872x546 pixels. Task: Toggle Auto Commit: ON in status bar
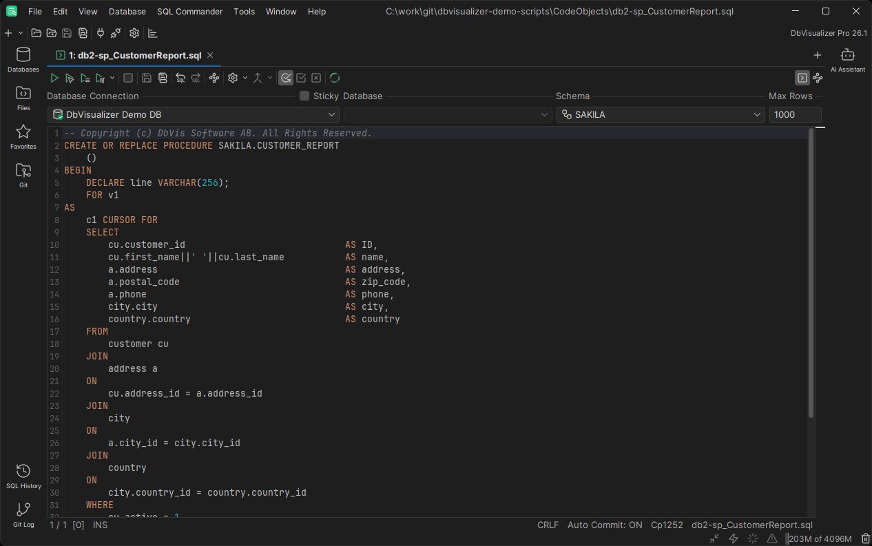[x=605, y=525]
